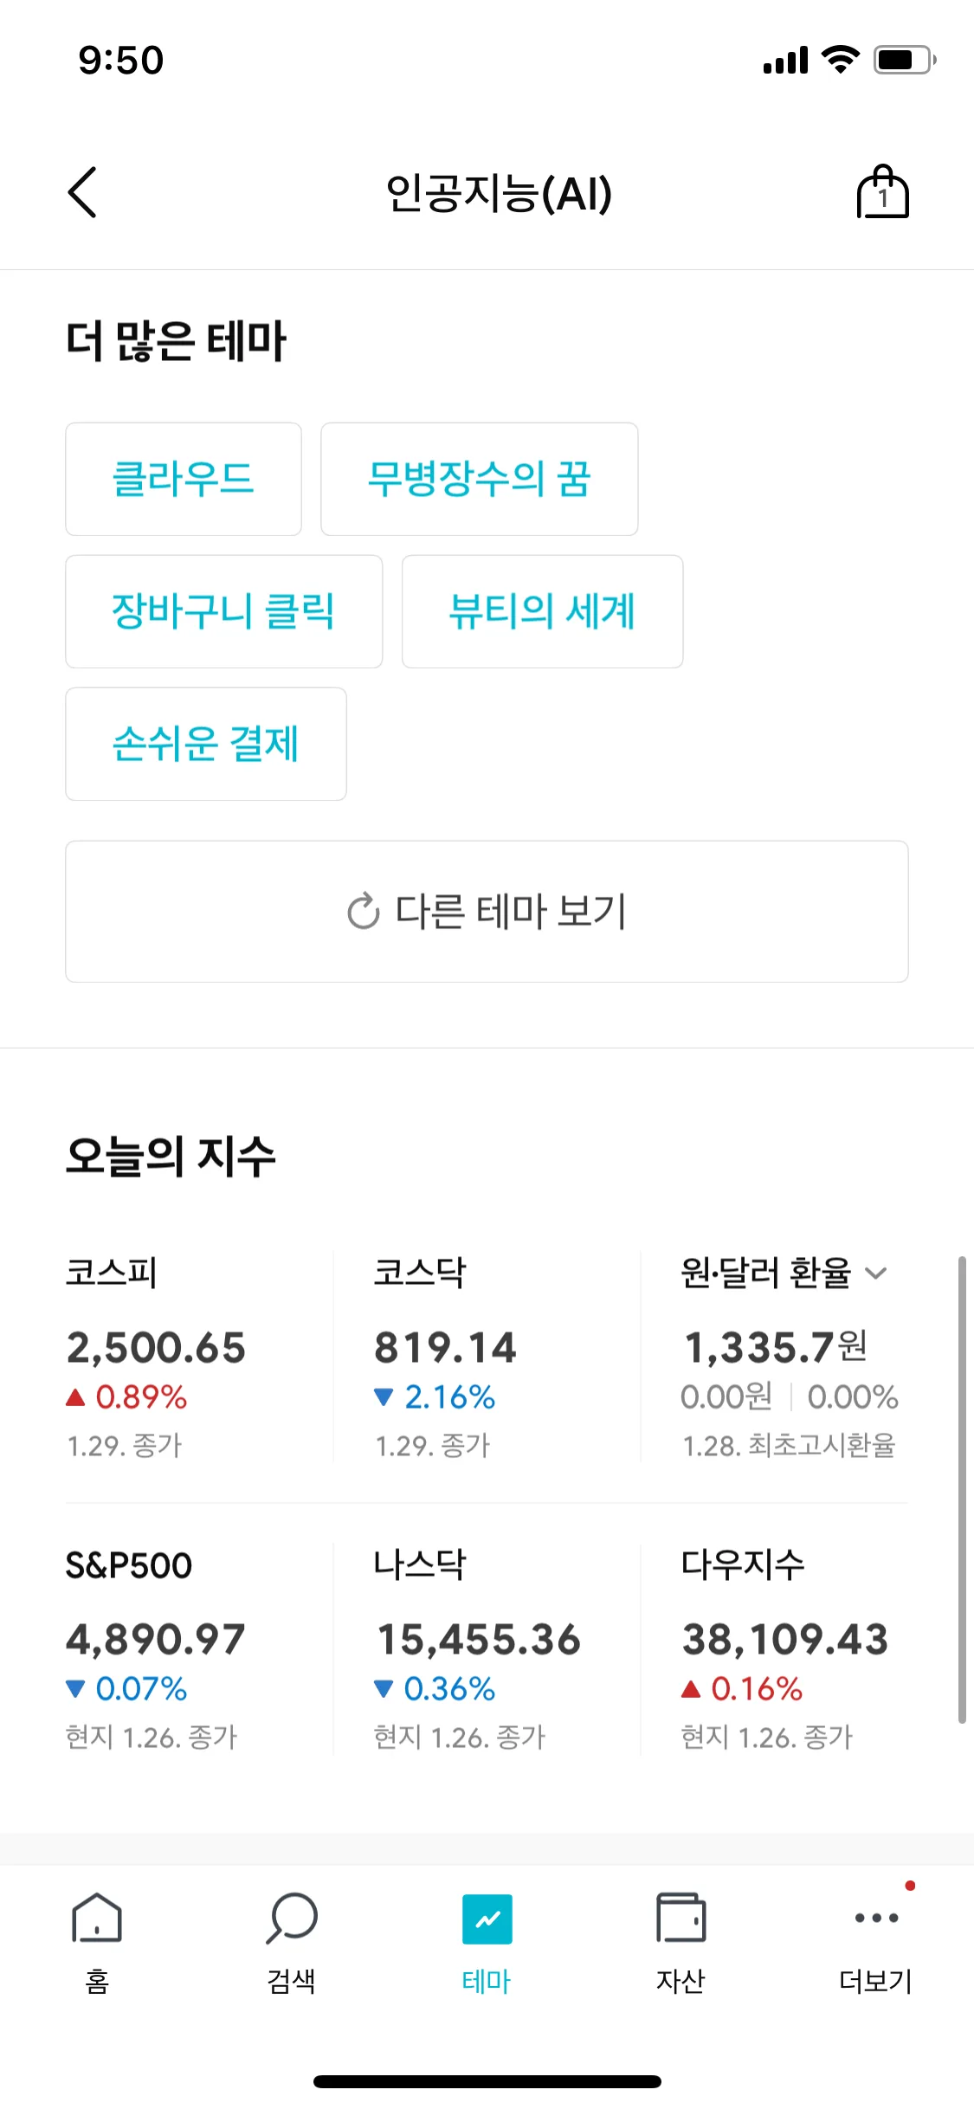Select the 무병장수의 꿈 theme chip
The height and width of the screenshot is (2109, 974).
[x=479, y=479]
